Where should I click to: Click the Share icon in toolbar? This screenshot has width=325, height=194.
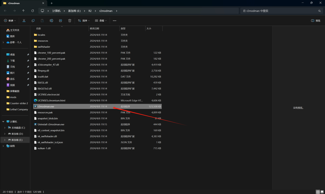tap(60, 21)
